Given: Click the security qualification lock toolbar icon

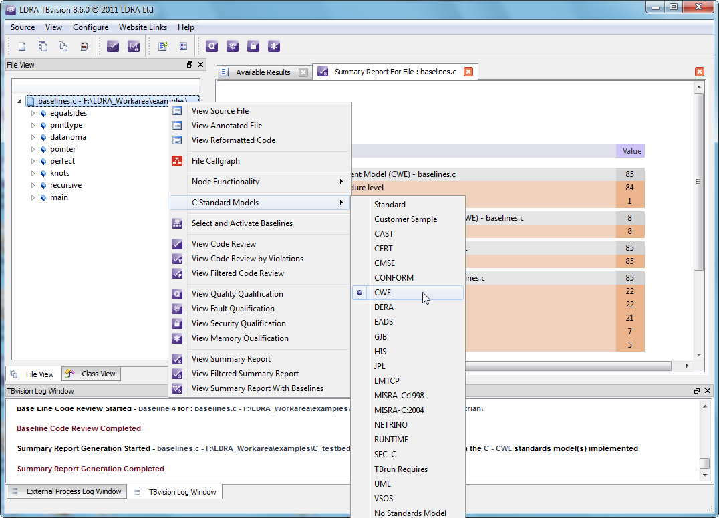Looking at the screenshot, I should pyautogui.click(x=253, y=46).
